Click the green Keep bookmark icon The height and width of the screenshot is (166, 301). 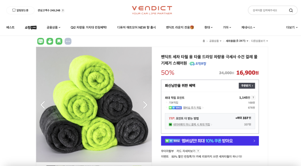click(x=59, y=41)
